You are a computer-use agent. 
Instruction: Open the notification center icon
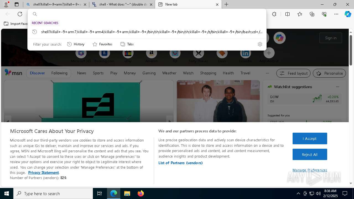[x=345, y=193]
